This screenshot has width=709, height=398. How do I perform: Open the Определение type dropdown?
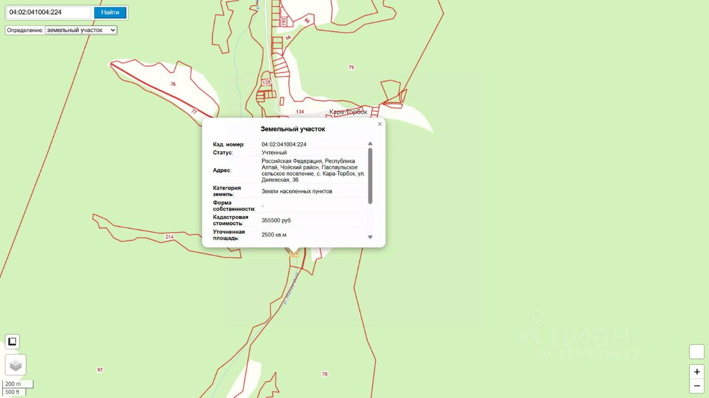click(81, 30)
